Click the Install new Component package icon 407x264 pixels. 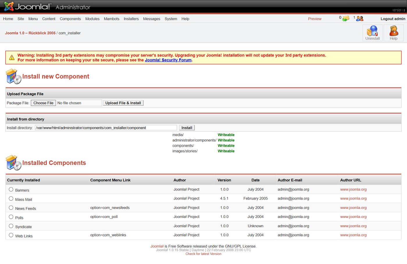point(13,76)
